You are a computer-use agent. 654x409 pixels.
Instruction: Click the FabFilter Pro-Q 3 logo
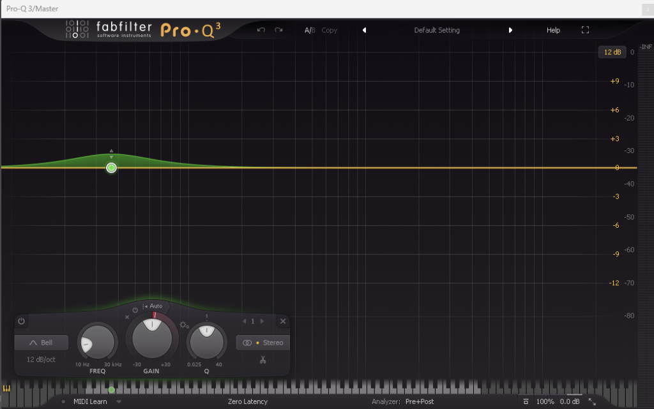(142, 30)
